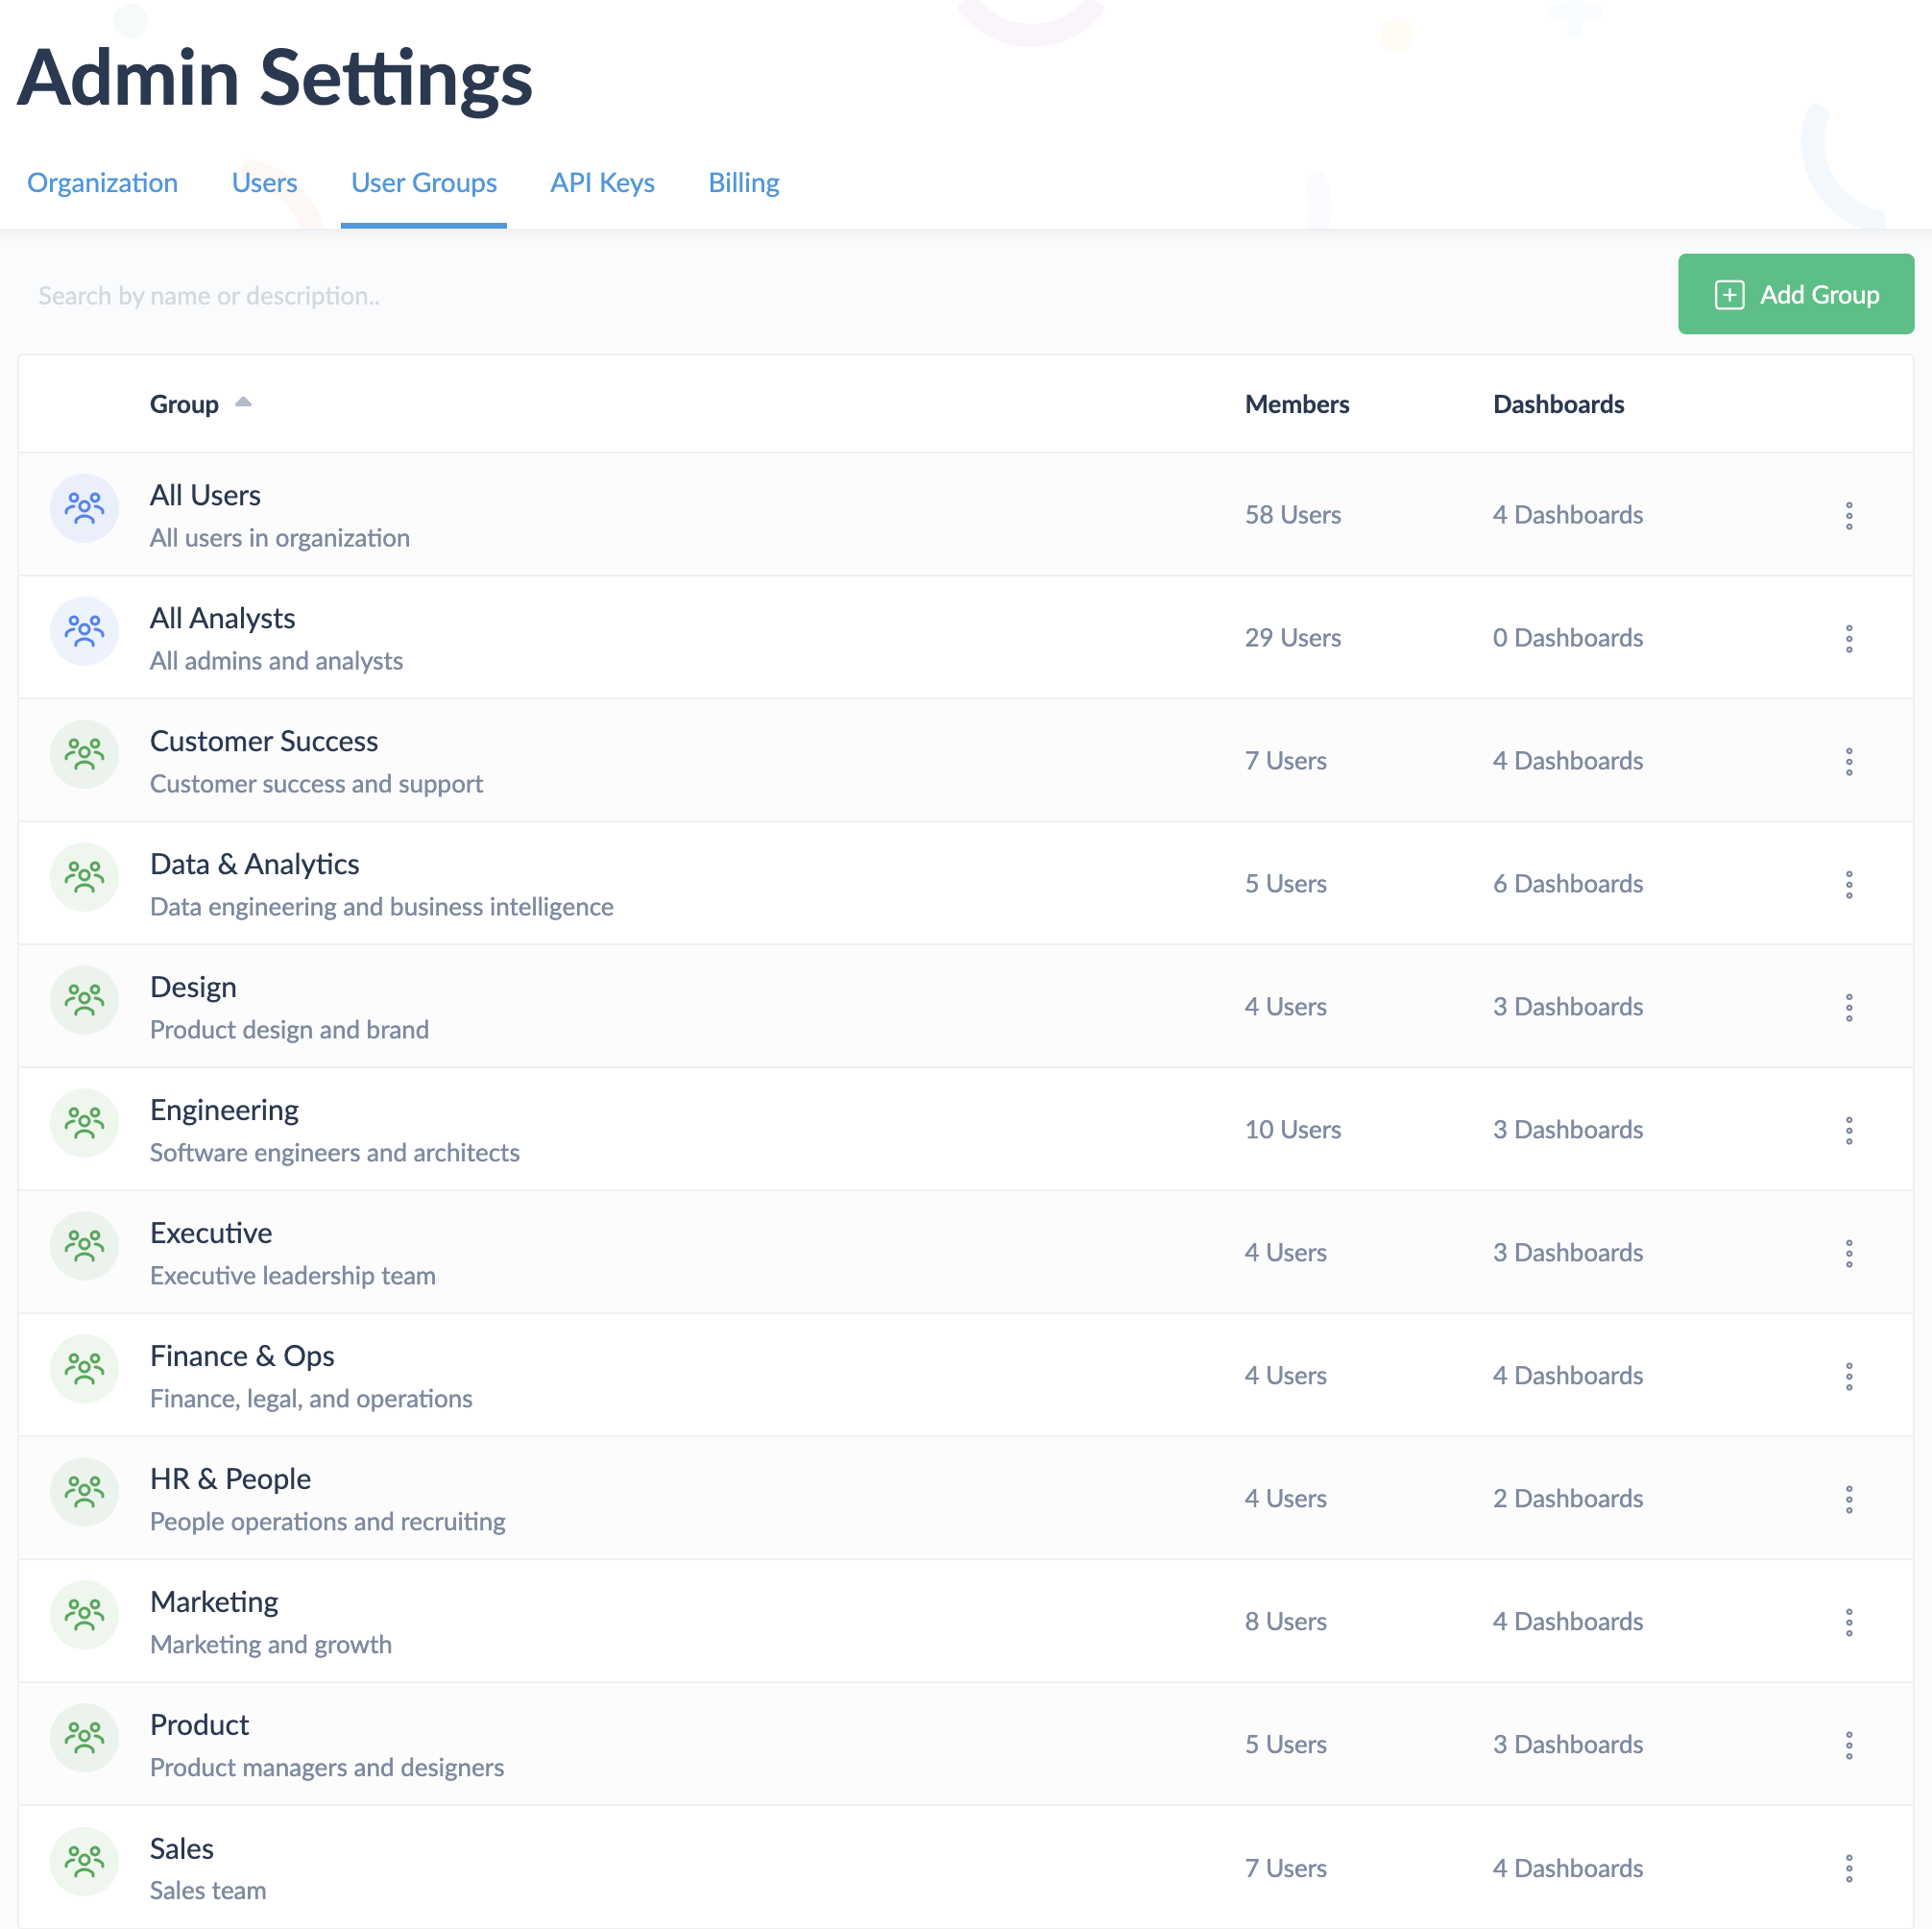Click the '2 Dashboards' cell

pos(1567,1500)
